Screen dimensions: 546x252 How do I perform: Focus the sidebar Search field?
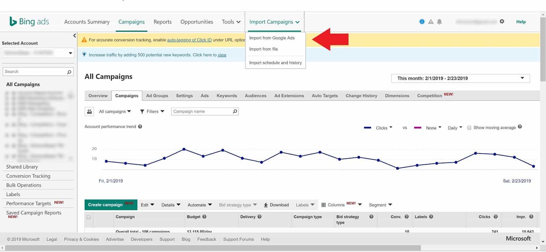pos(38,72)
